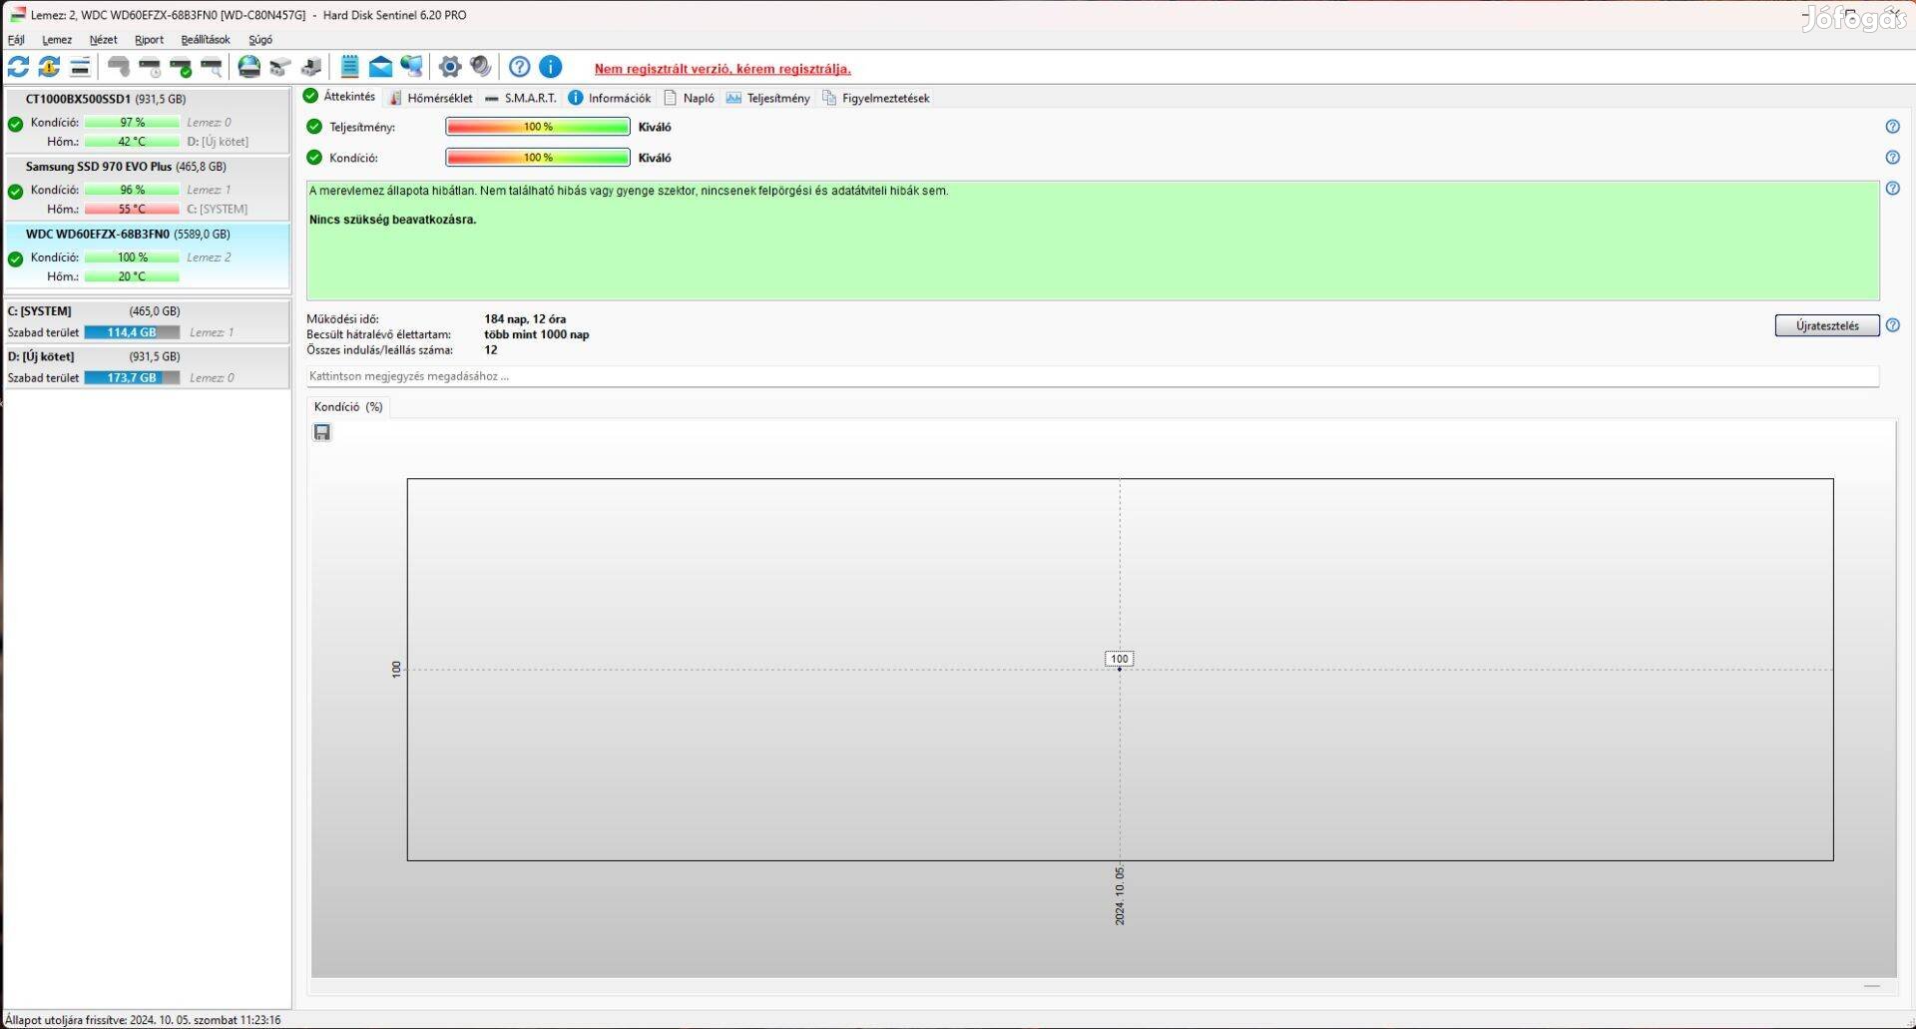Click help icon next to Újratesztelés

point(1892,325)
